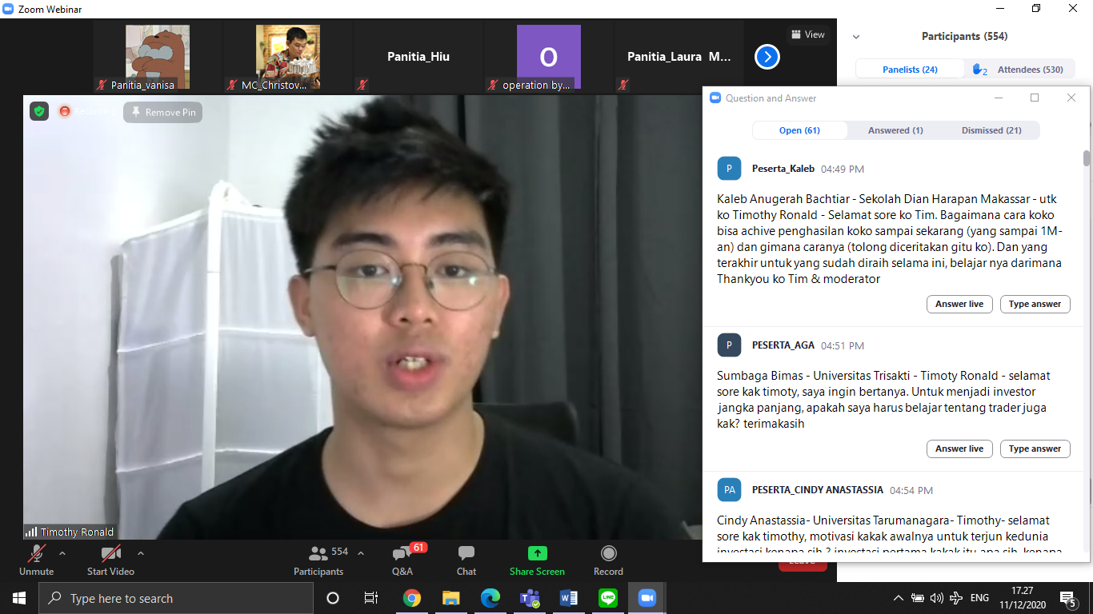Select the Attendees (530) tab
Image resolution: width=1093 pixels, height=614 pixels.
click(x=1019, y=70)
